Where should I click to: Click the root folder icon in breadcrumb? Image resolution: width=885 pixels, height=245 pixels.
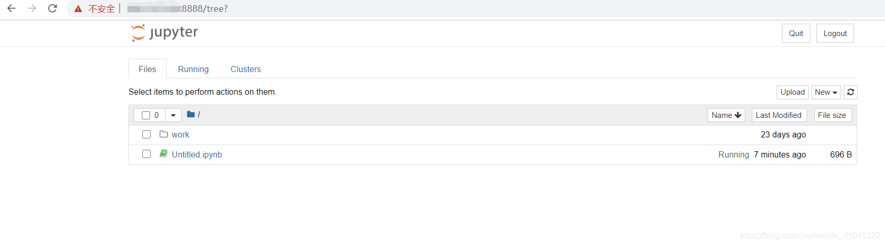tap(191, 114)
